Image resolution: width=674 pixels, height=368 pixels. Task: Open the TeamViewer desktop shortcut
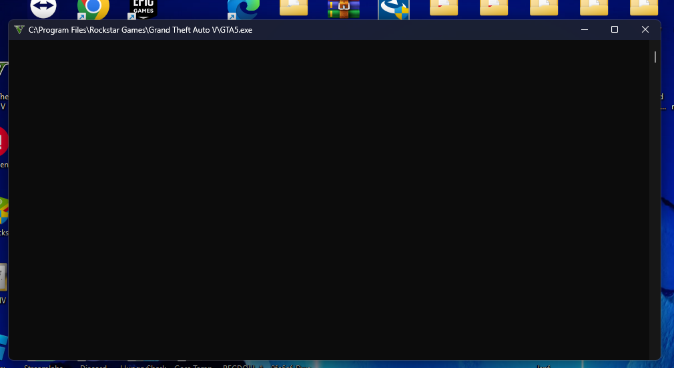(43, 8)
